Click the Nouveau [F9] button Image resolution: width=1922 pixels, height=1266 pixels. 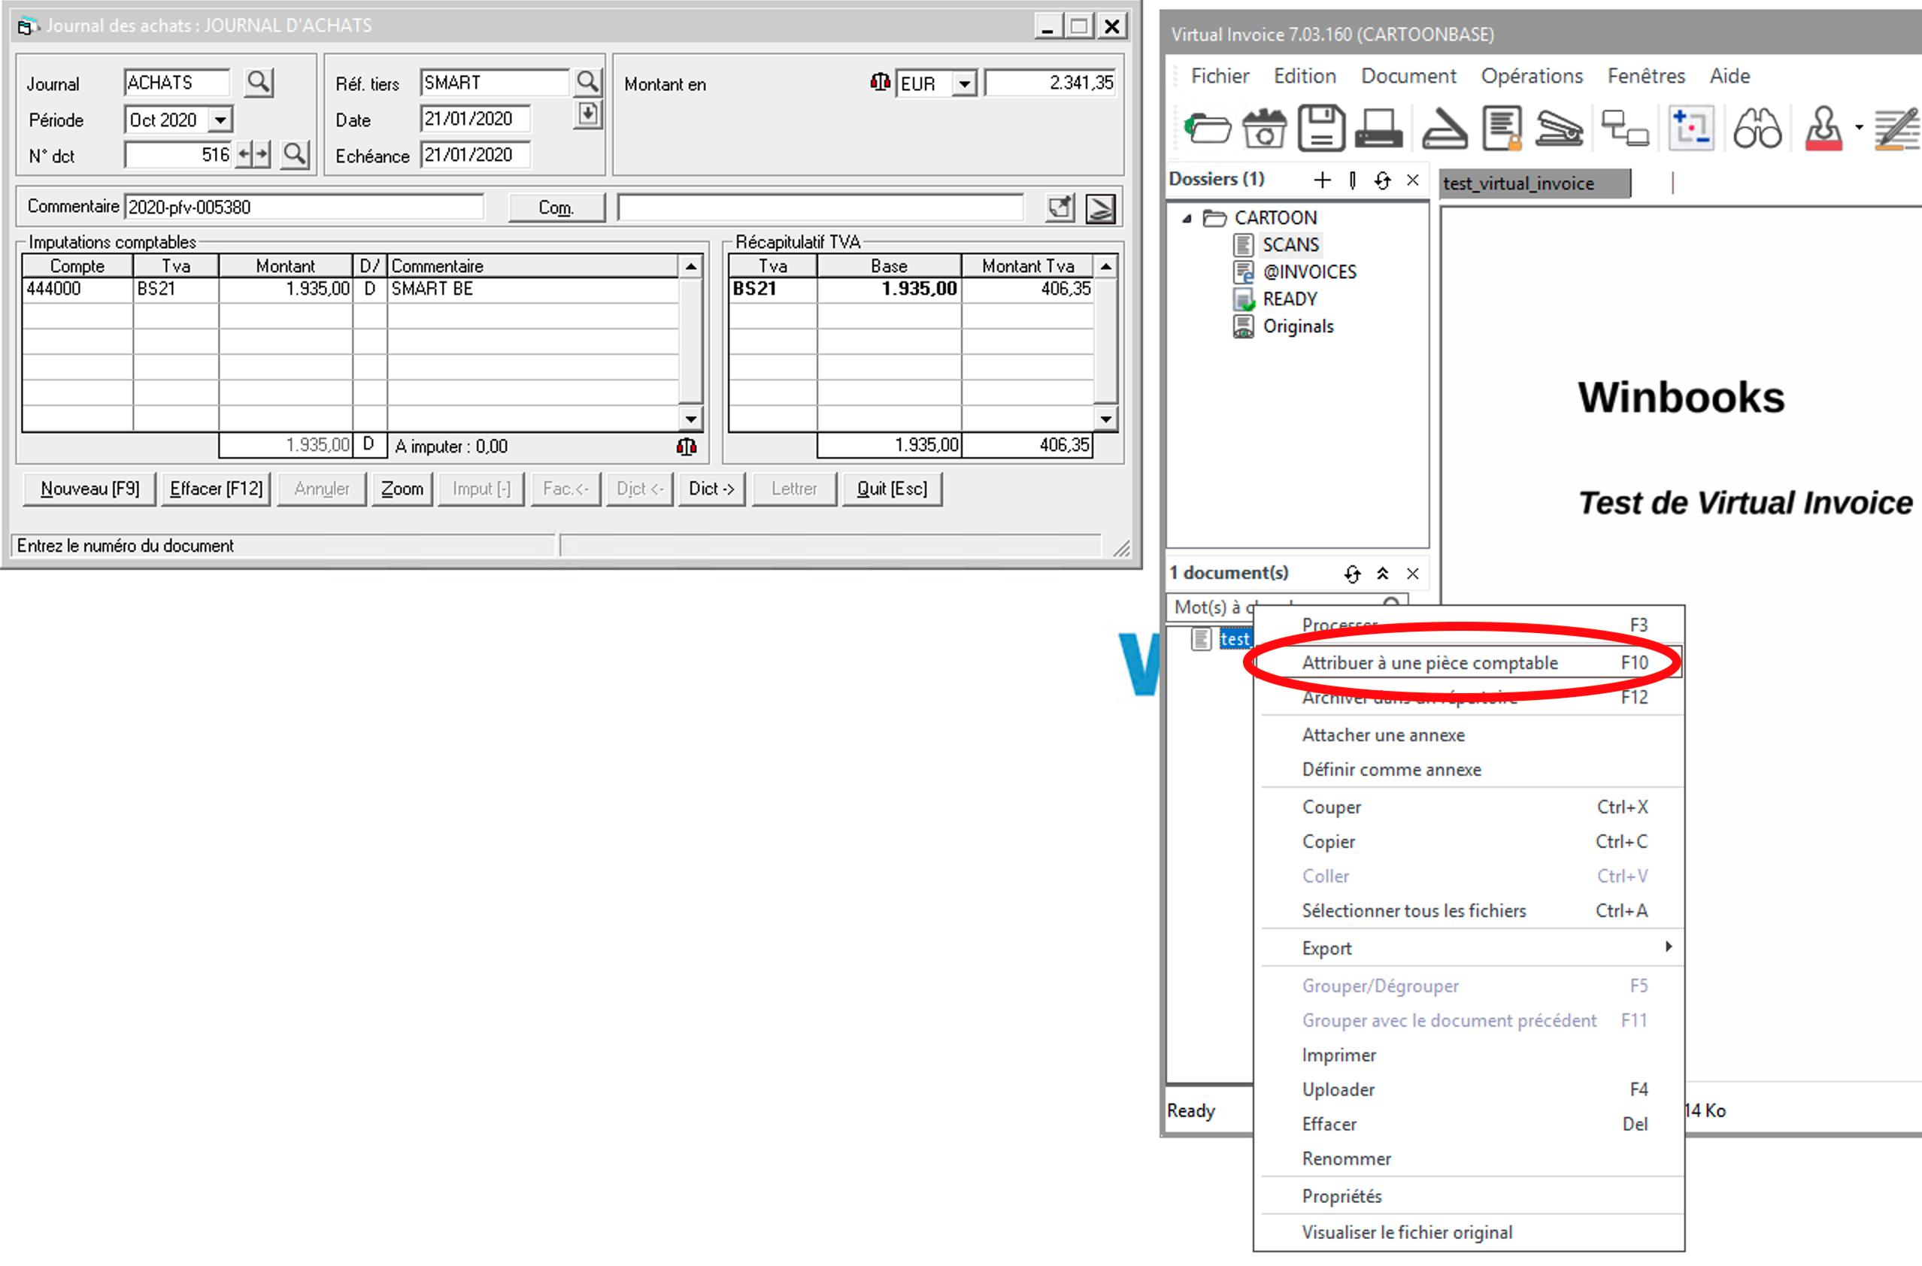[x=89, y=489]
